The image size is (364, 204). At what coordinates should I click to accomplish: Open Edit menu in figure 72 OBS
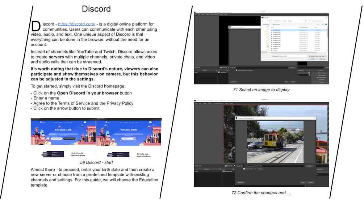tap(200, 103)
